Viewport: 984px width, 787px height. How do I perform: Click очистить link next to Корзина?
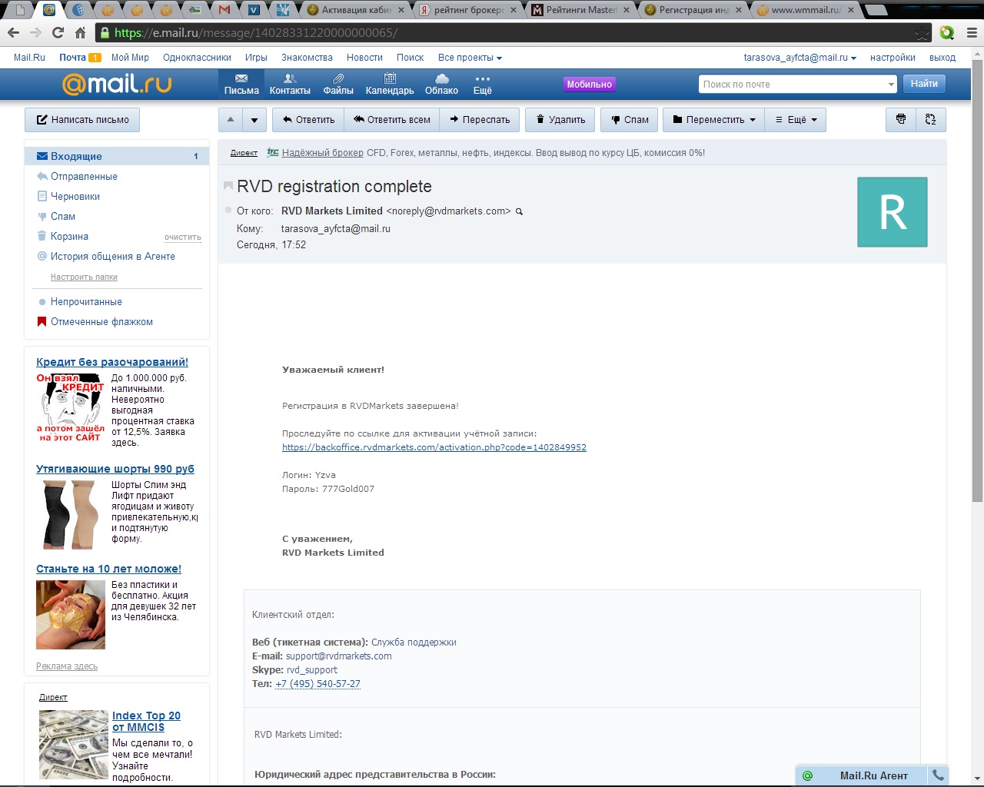tap(183, 237)
